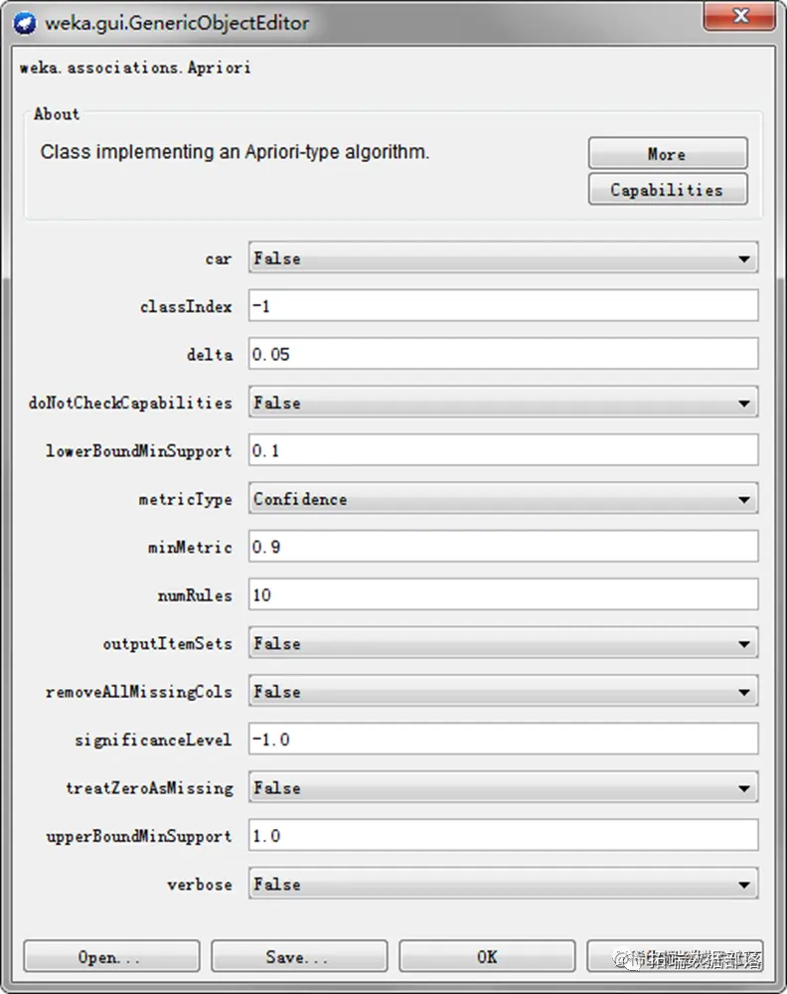Expand the treatZeroAsMissing dropdown
Image resolution: width=787 pixels, height=994 pixels.
click(x=503, y=788)
